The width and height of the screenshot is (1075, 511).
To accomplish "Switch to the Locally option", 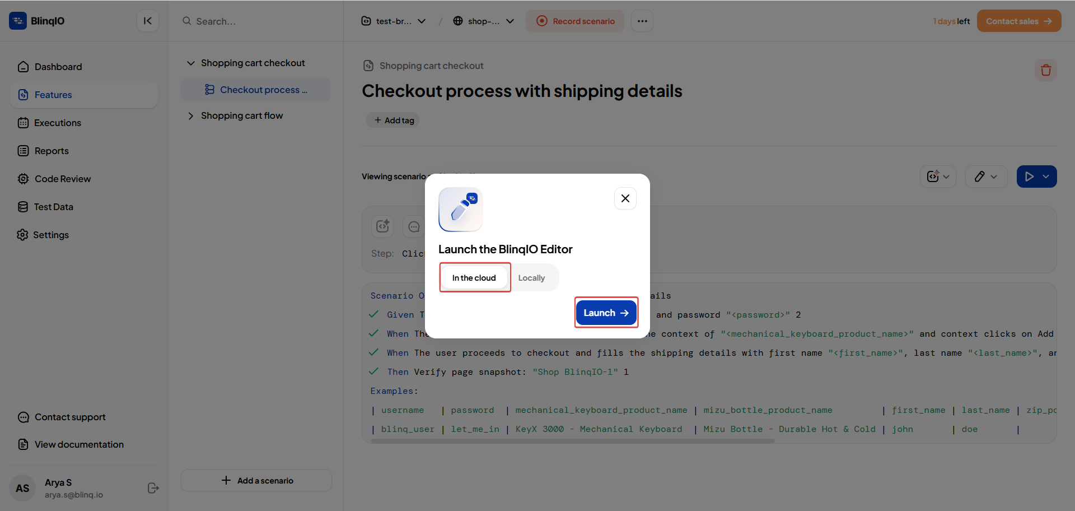I will click(x=531, y=278).
